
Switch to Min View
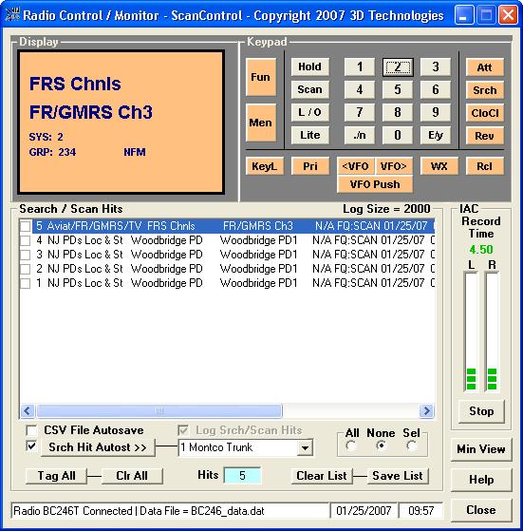[x=481, y=449]
